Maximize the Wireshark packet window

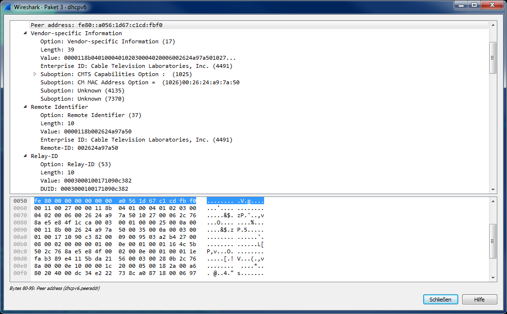click(x=474, y=5)
